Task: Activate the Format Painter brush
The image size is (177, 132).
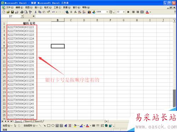Action: pos(48,12)
